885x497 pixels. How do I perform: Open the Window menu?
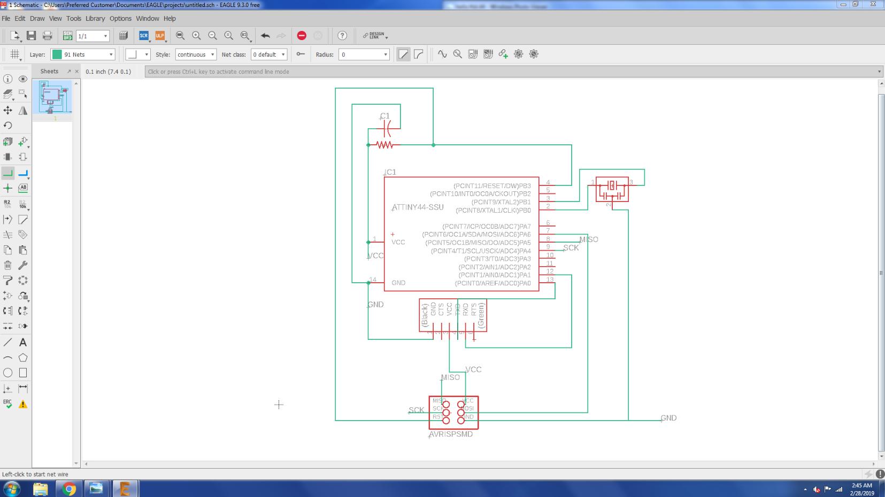click(148, 18)
